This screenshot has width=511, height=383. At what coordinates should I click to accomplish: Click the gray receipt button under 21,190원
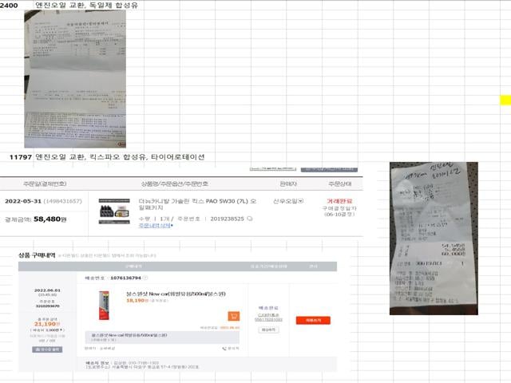[x=47, y=349]
